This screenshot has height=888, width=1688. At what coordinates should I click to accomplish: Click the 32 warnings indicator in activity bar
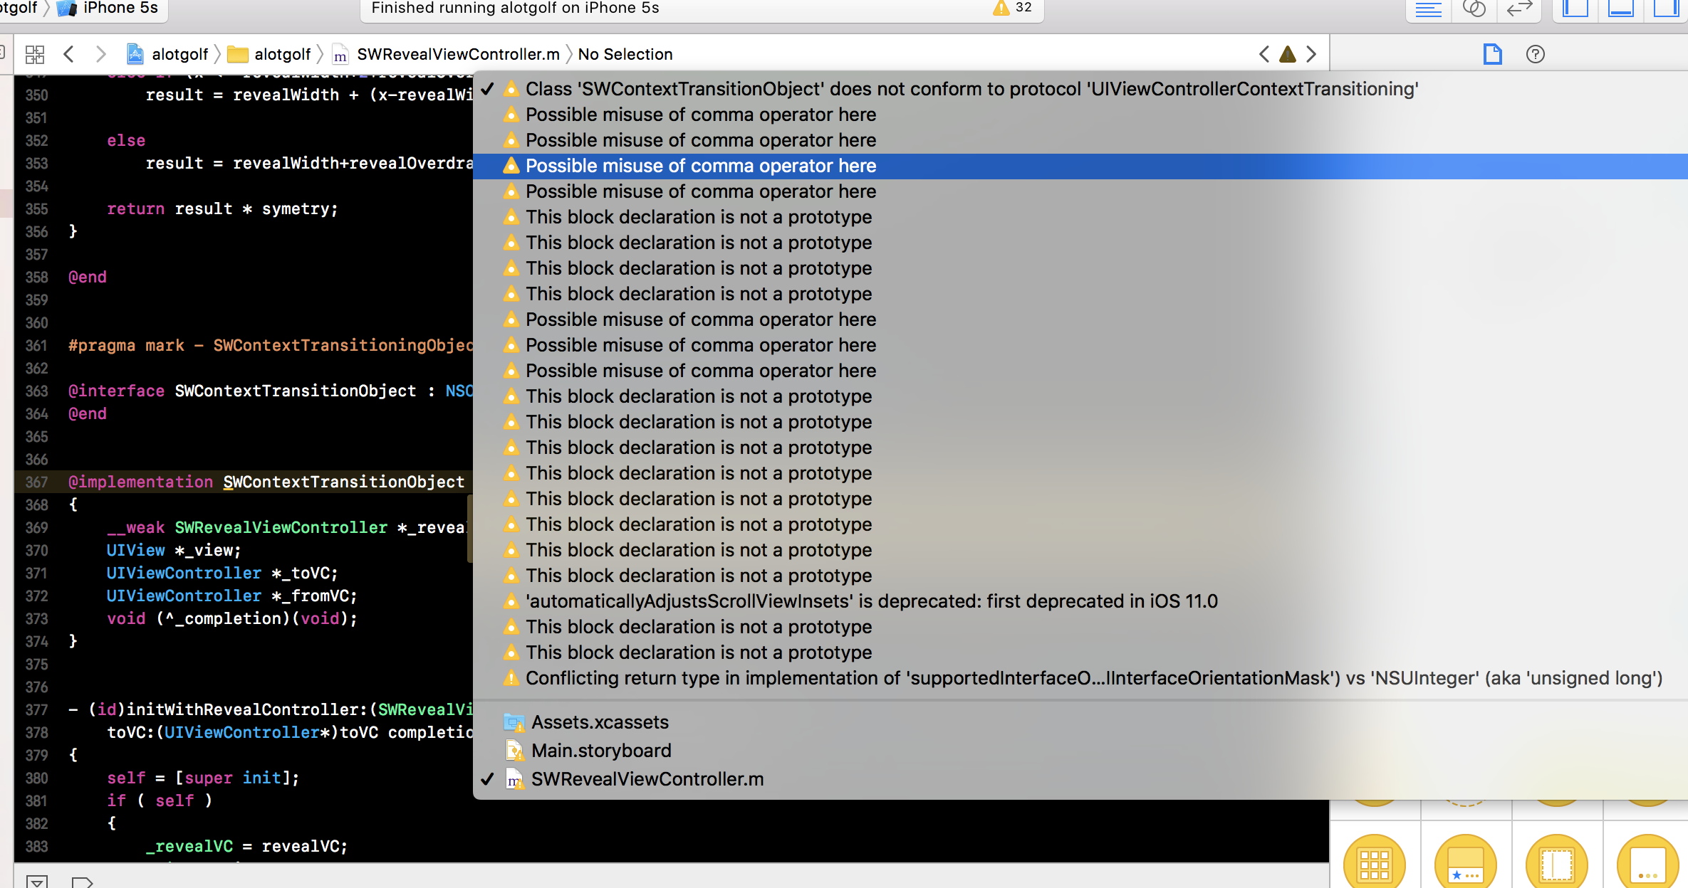tap(1013, 8)
